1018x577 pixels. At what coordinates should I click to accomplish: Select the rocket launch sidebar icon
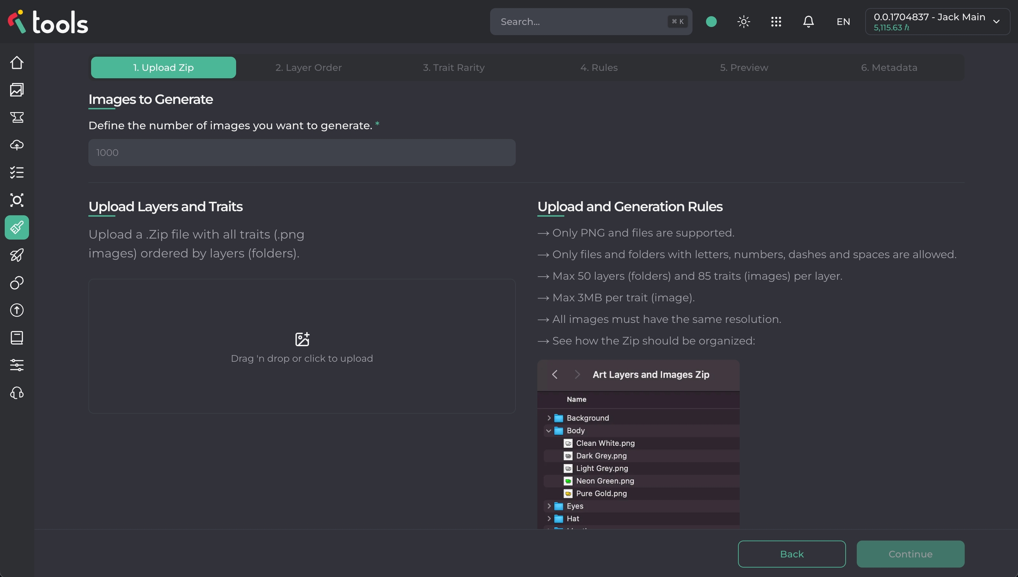(17, 255)
